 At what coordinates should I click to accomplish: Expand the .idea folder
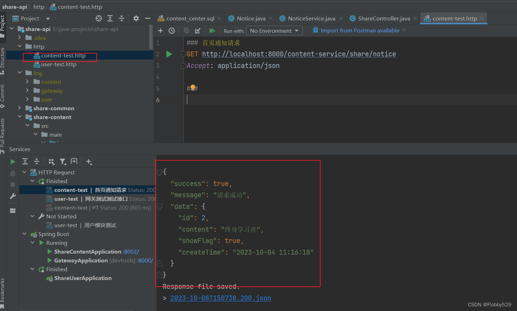(19, 37)
